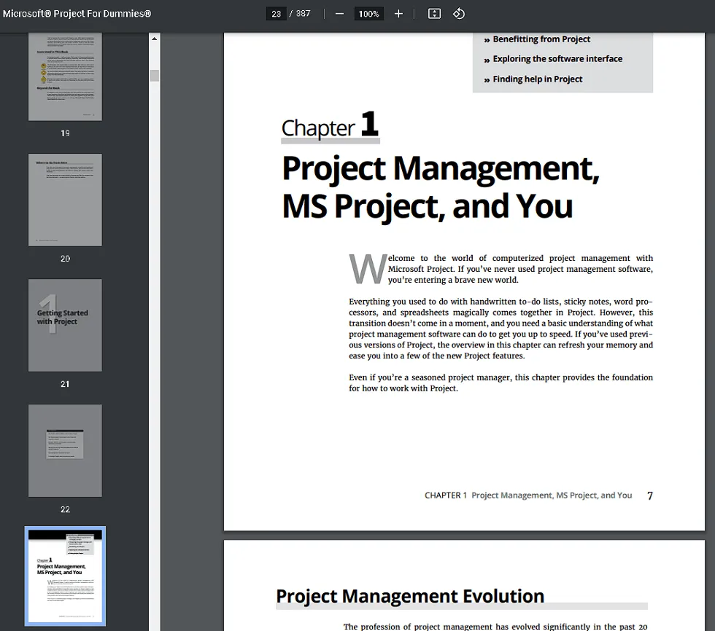Click the fit to page icon

(434, 14)
